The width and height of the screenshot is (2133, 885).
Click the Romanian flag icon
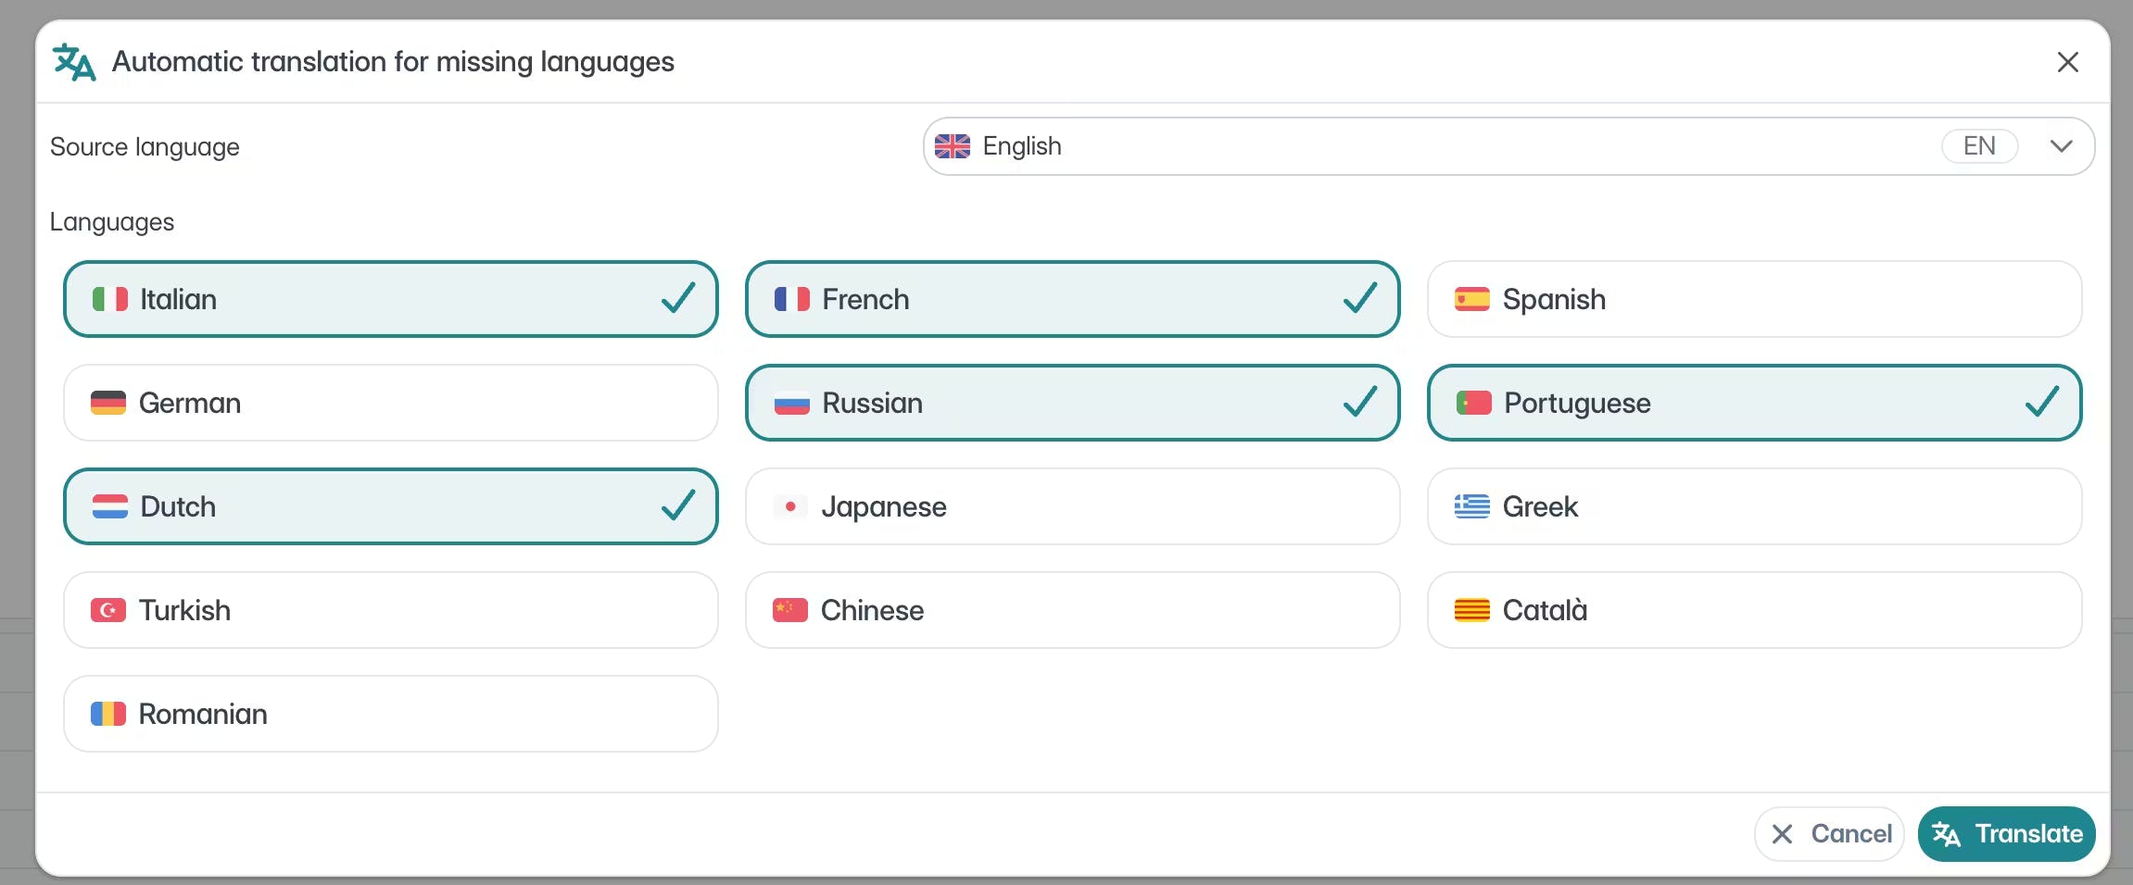point(108,714)
